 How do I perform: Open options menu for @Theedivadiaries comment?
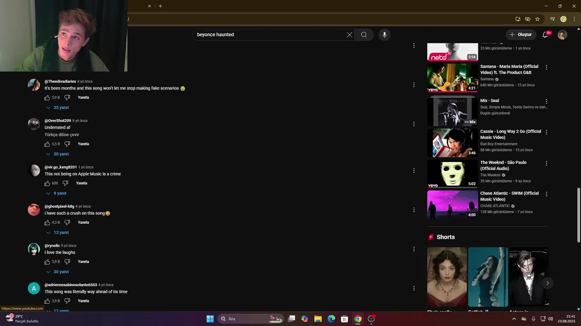(x=414, y=85)
